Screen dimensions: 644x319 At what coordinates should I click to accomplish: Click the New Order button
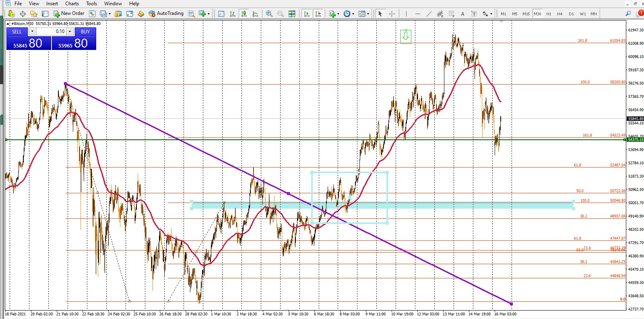(x=69, y=14)
